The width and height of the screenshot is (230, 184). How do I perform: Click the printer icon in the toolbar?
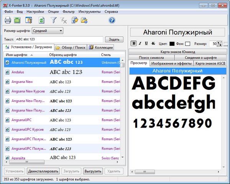point(8,20)
